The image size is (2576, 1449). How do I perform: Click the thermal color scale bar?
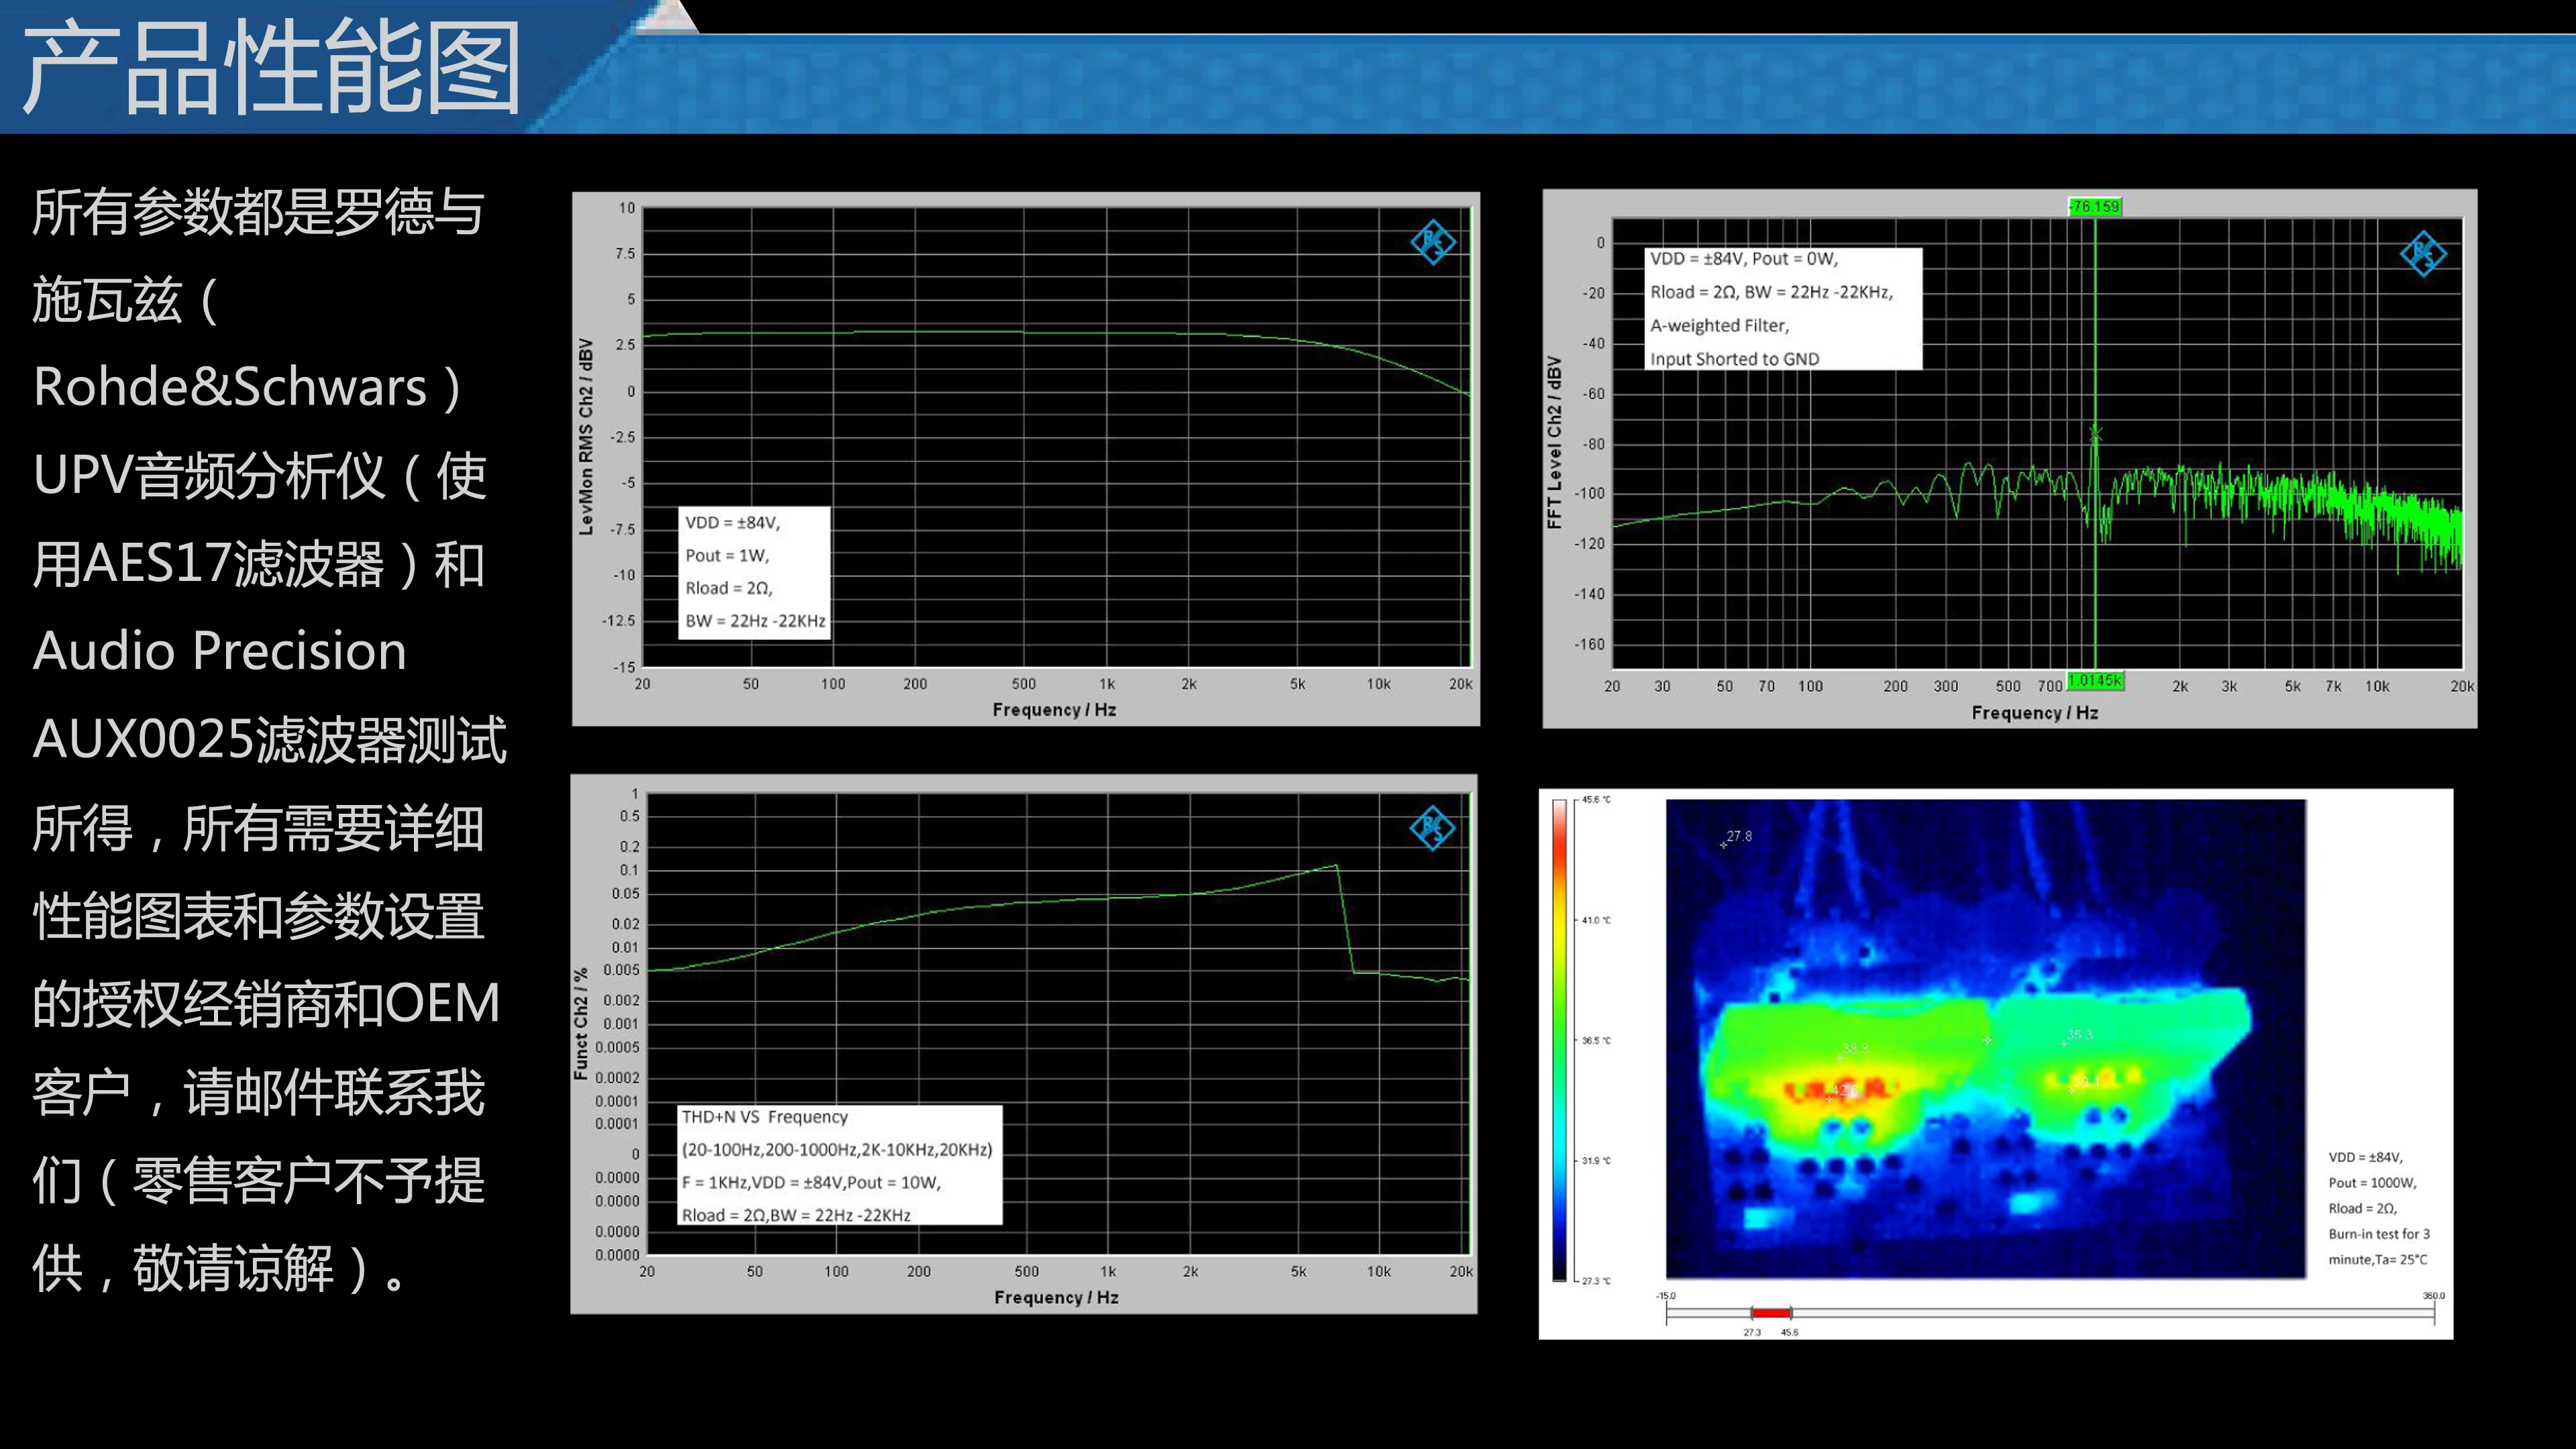pos(1559,1040)
